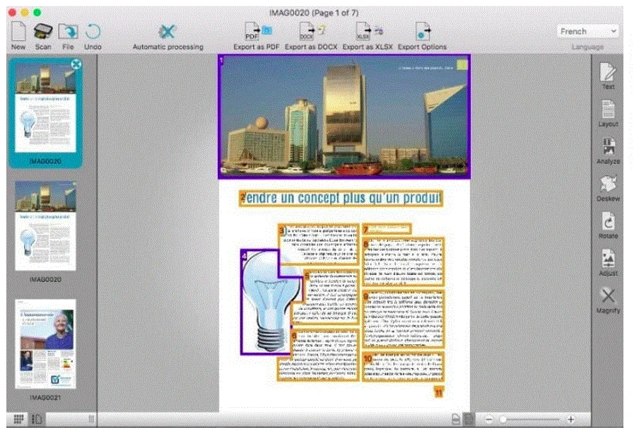This screenshot has width=634, height=439.
Task: Click the thumbnail panel splitter handle
Action: [x=91, y=419]
